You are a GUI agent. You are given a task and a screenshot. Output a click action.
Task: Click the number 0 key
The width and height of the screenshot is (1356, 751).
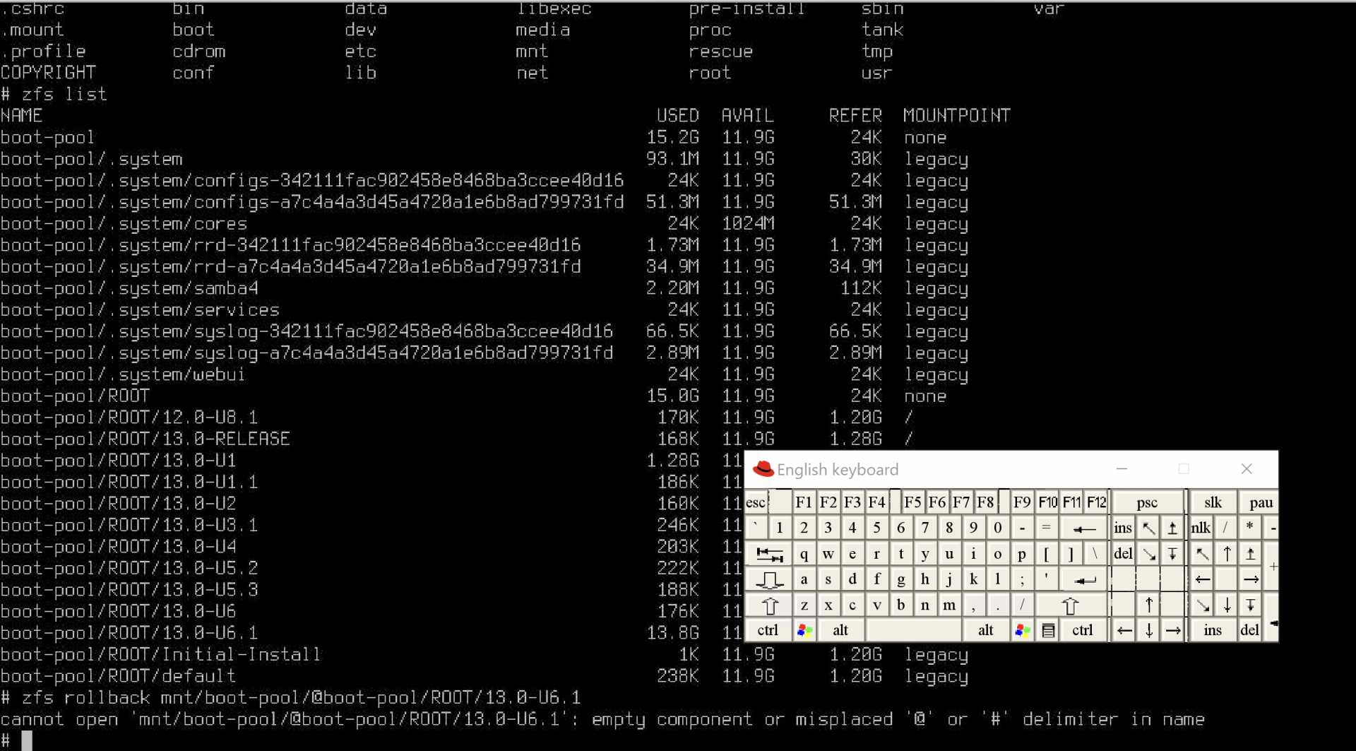997,528
